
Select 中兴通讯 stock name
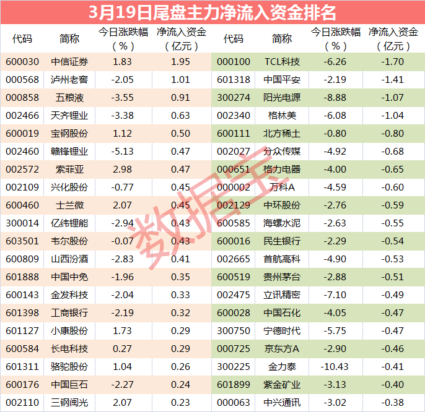point(282,403)
